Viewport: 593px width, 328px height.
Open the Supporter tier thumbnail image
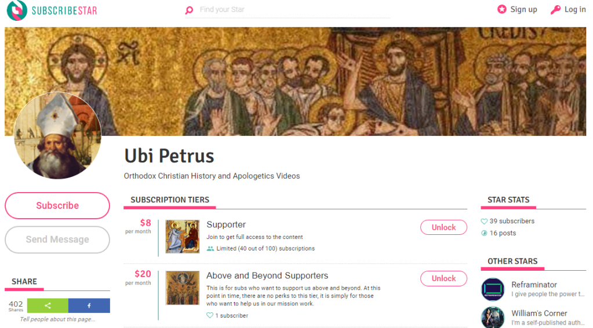point(183,236)
